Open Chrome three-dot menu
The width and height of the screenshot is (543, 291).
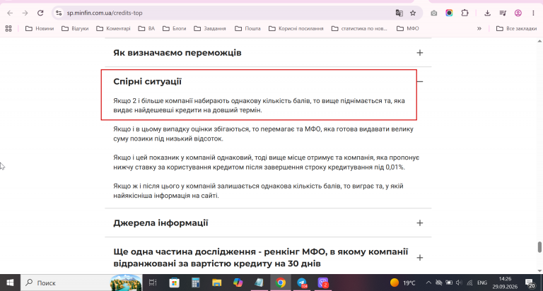tap(533, 13)
